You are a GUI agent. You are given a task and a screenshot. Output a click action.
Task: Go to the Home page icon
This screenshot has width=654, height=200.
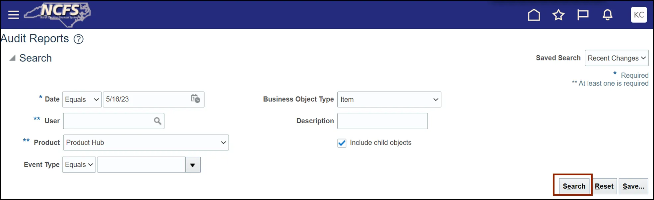pos(534,15)
